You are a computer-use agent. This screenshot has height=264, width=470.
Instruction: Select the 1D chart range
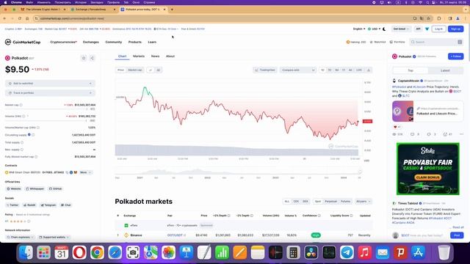click(322, 70)
